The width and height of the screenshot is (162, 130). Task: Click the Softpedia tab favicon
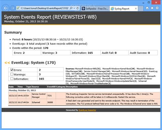[x=83, y=9]
